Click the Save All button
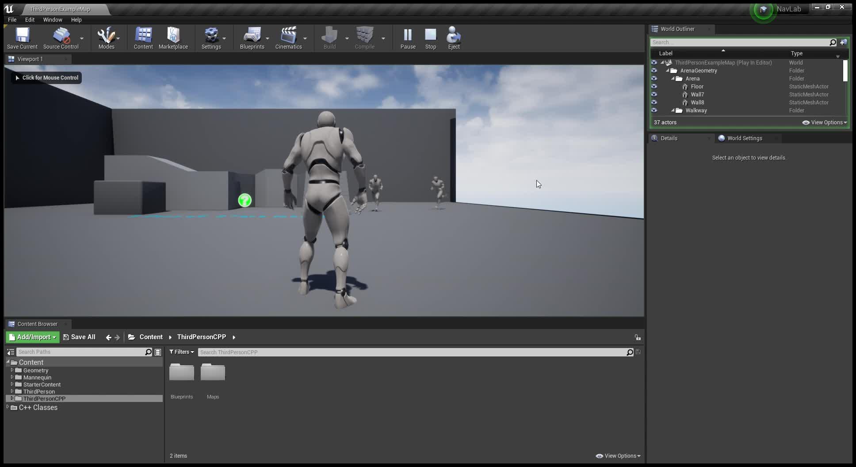The height and width of the screenshot is (467, 856). tap(79, 337)
